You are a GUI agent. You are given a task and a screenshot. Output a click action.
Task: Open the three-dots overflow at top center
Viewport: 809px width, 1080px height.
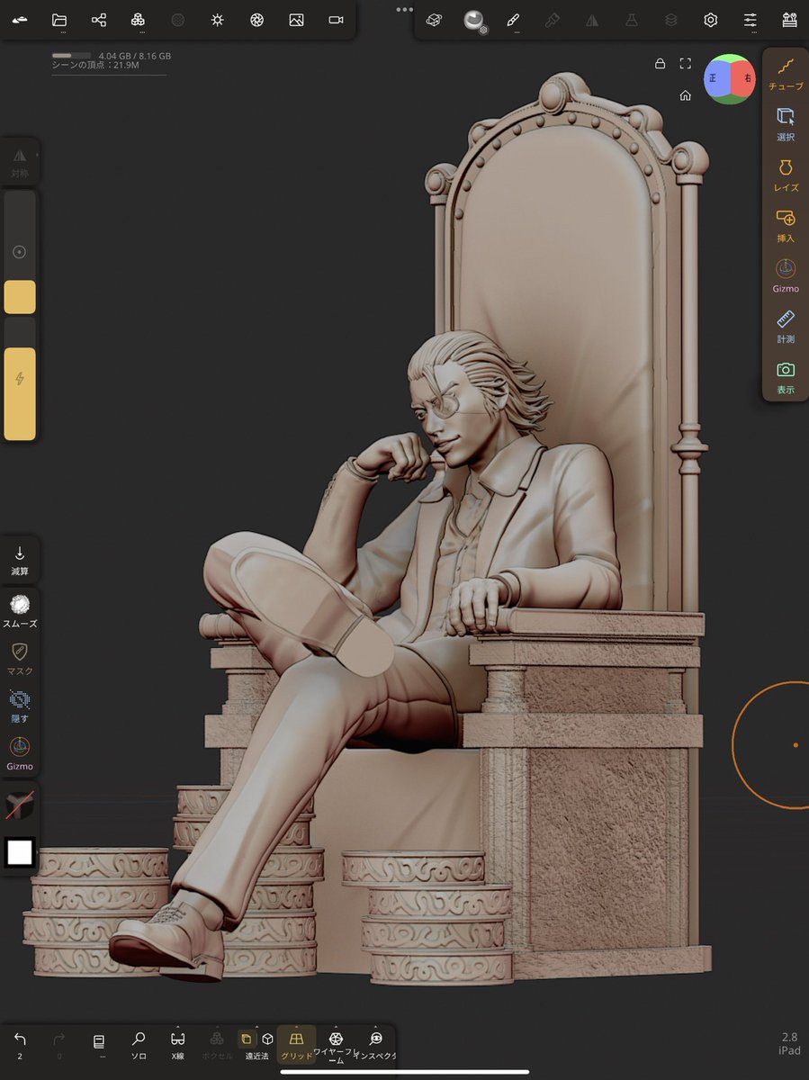(404, 9)
